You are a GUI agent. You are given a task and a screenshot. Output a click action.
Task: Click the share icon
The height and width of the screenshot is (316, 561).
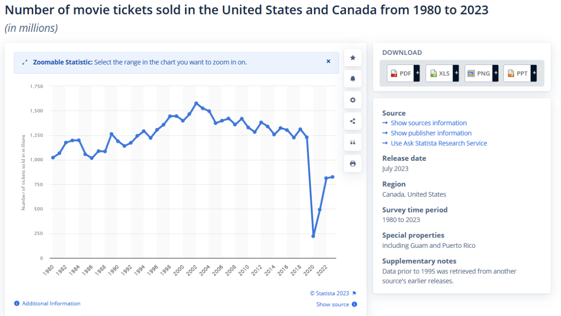pyautogui.click(x=353, y=121)
